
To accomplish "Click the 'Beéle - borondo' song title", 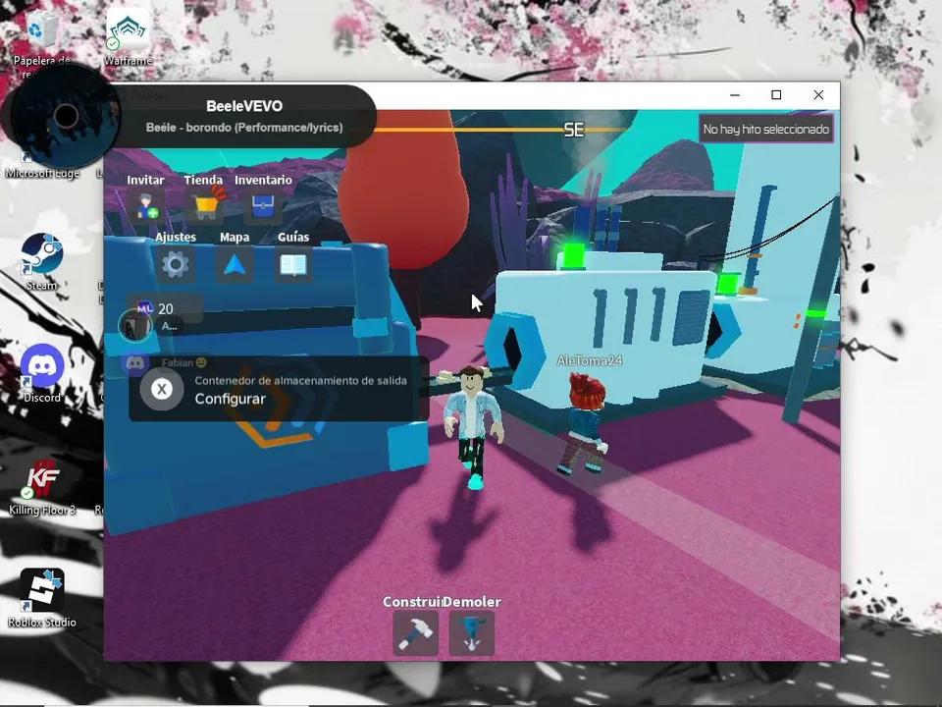I will coord(244,128).
